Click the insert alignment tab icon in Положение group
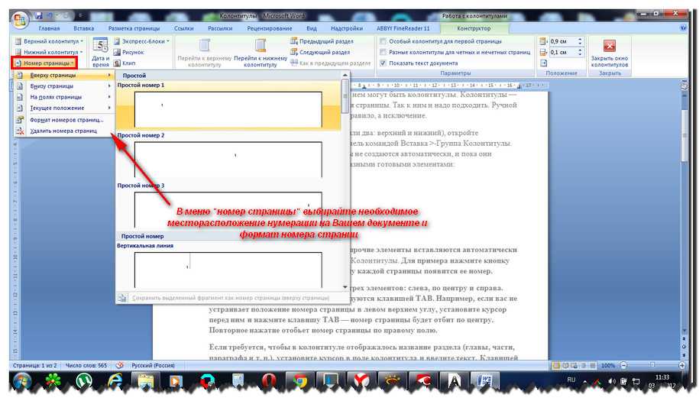 tap(543, 63)
